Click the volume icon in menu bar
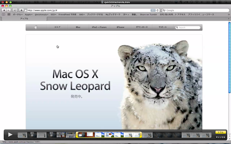The width and height of the screenshot is (231, 144). pyautogui.click(x=202, y=2)
